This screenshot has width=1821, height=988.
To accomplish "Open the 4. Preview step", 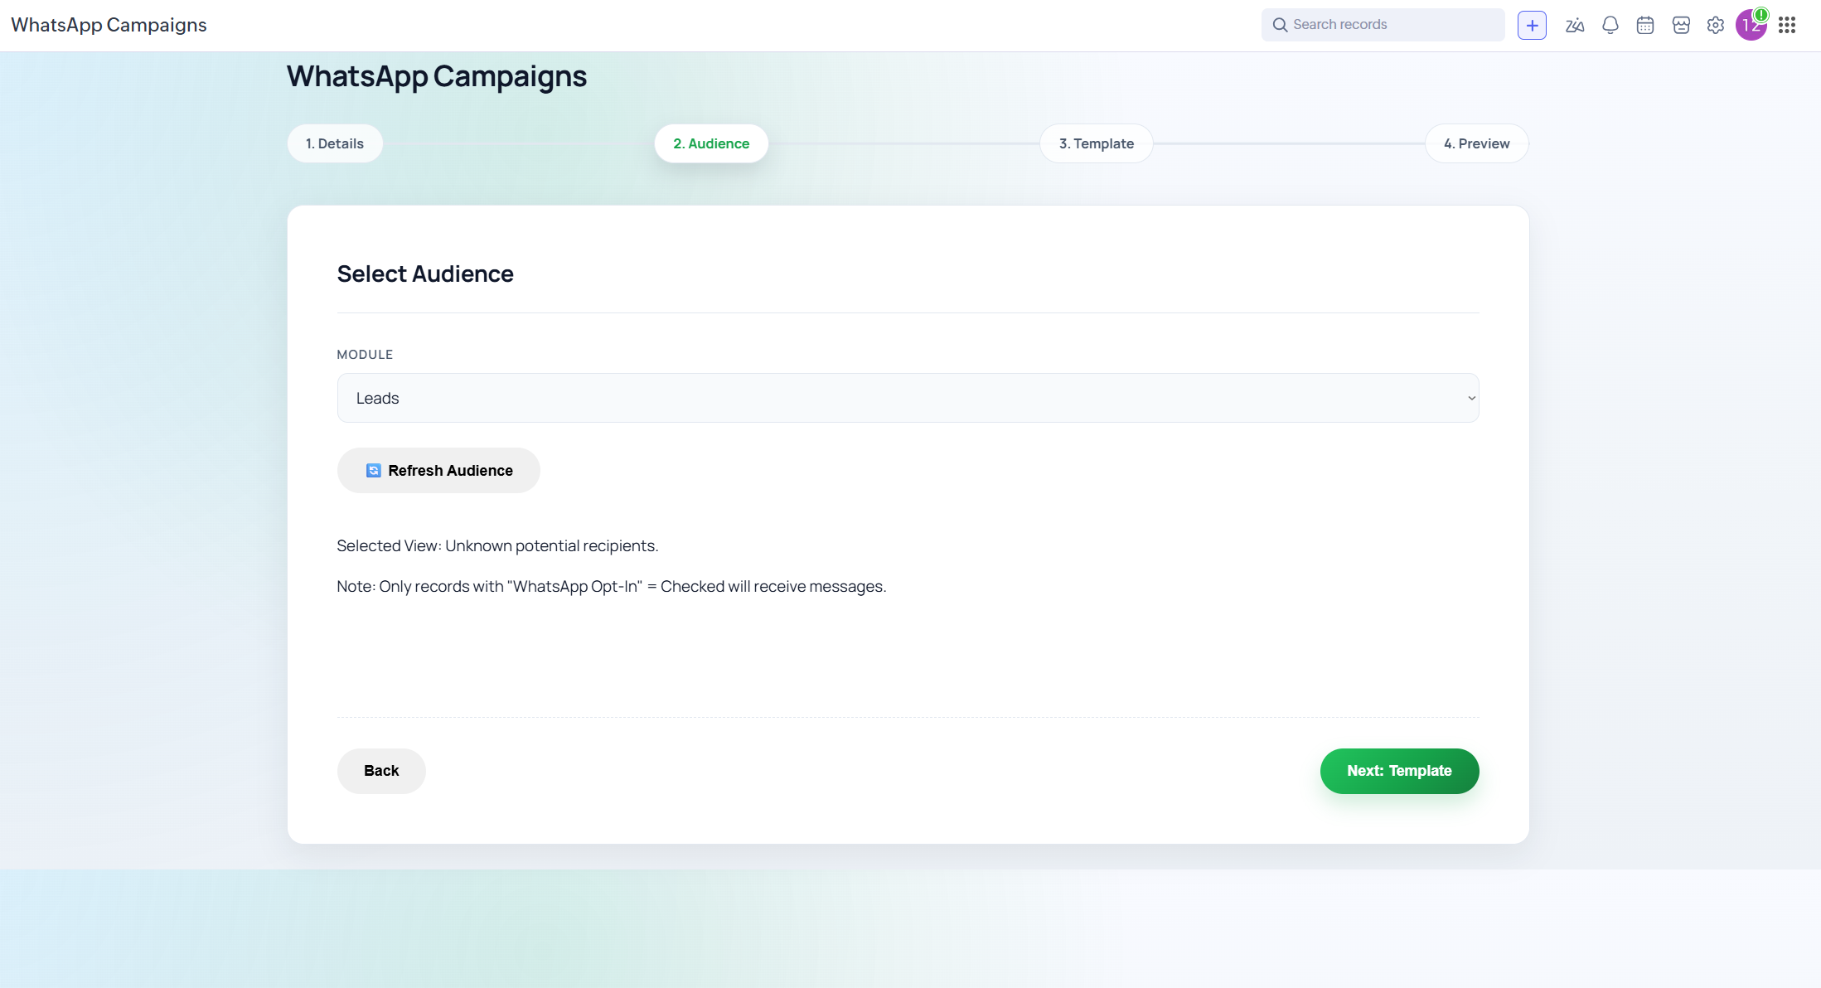I will (1476, 143).
